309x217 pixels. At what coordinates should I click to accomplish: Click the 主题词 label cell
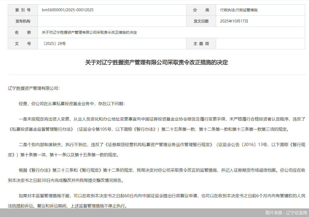201,44
